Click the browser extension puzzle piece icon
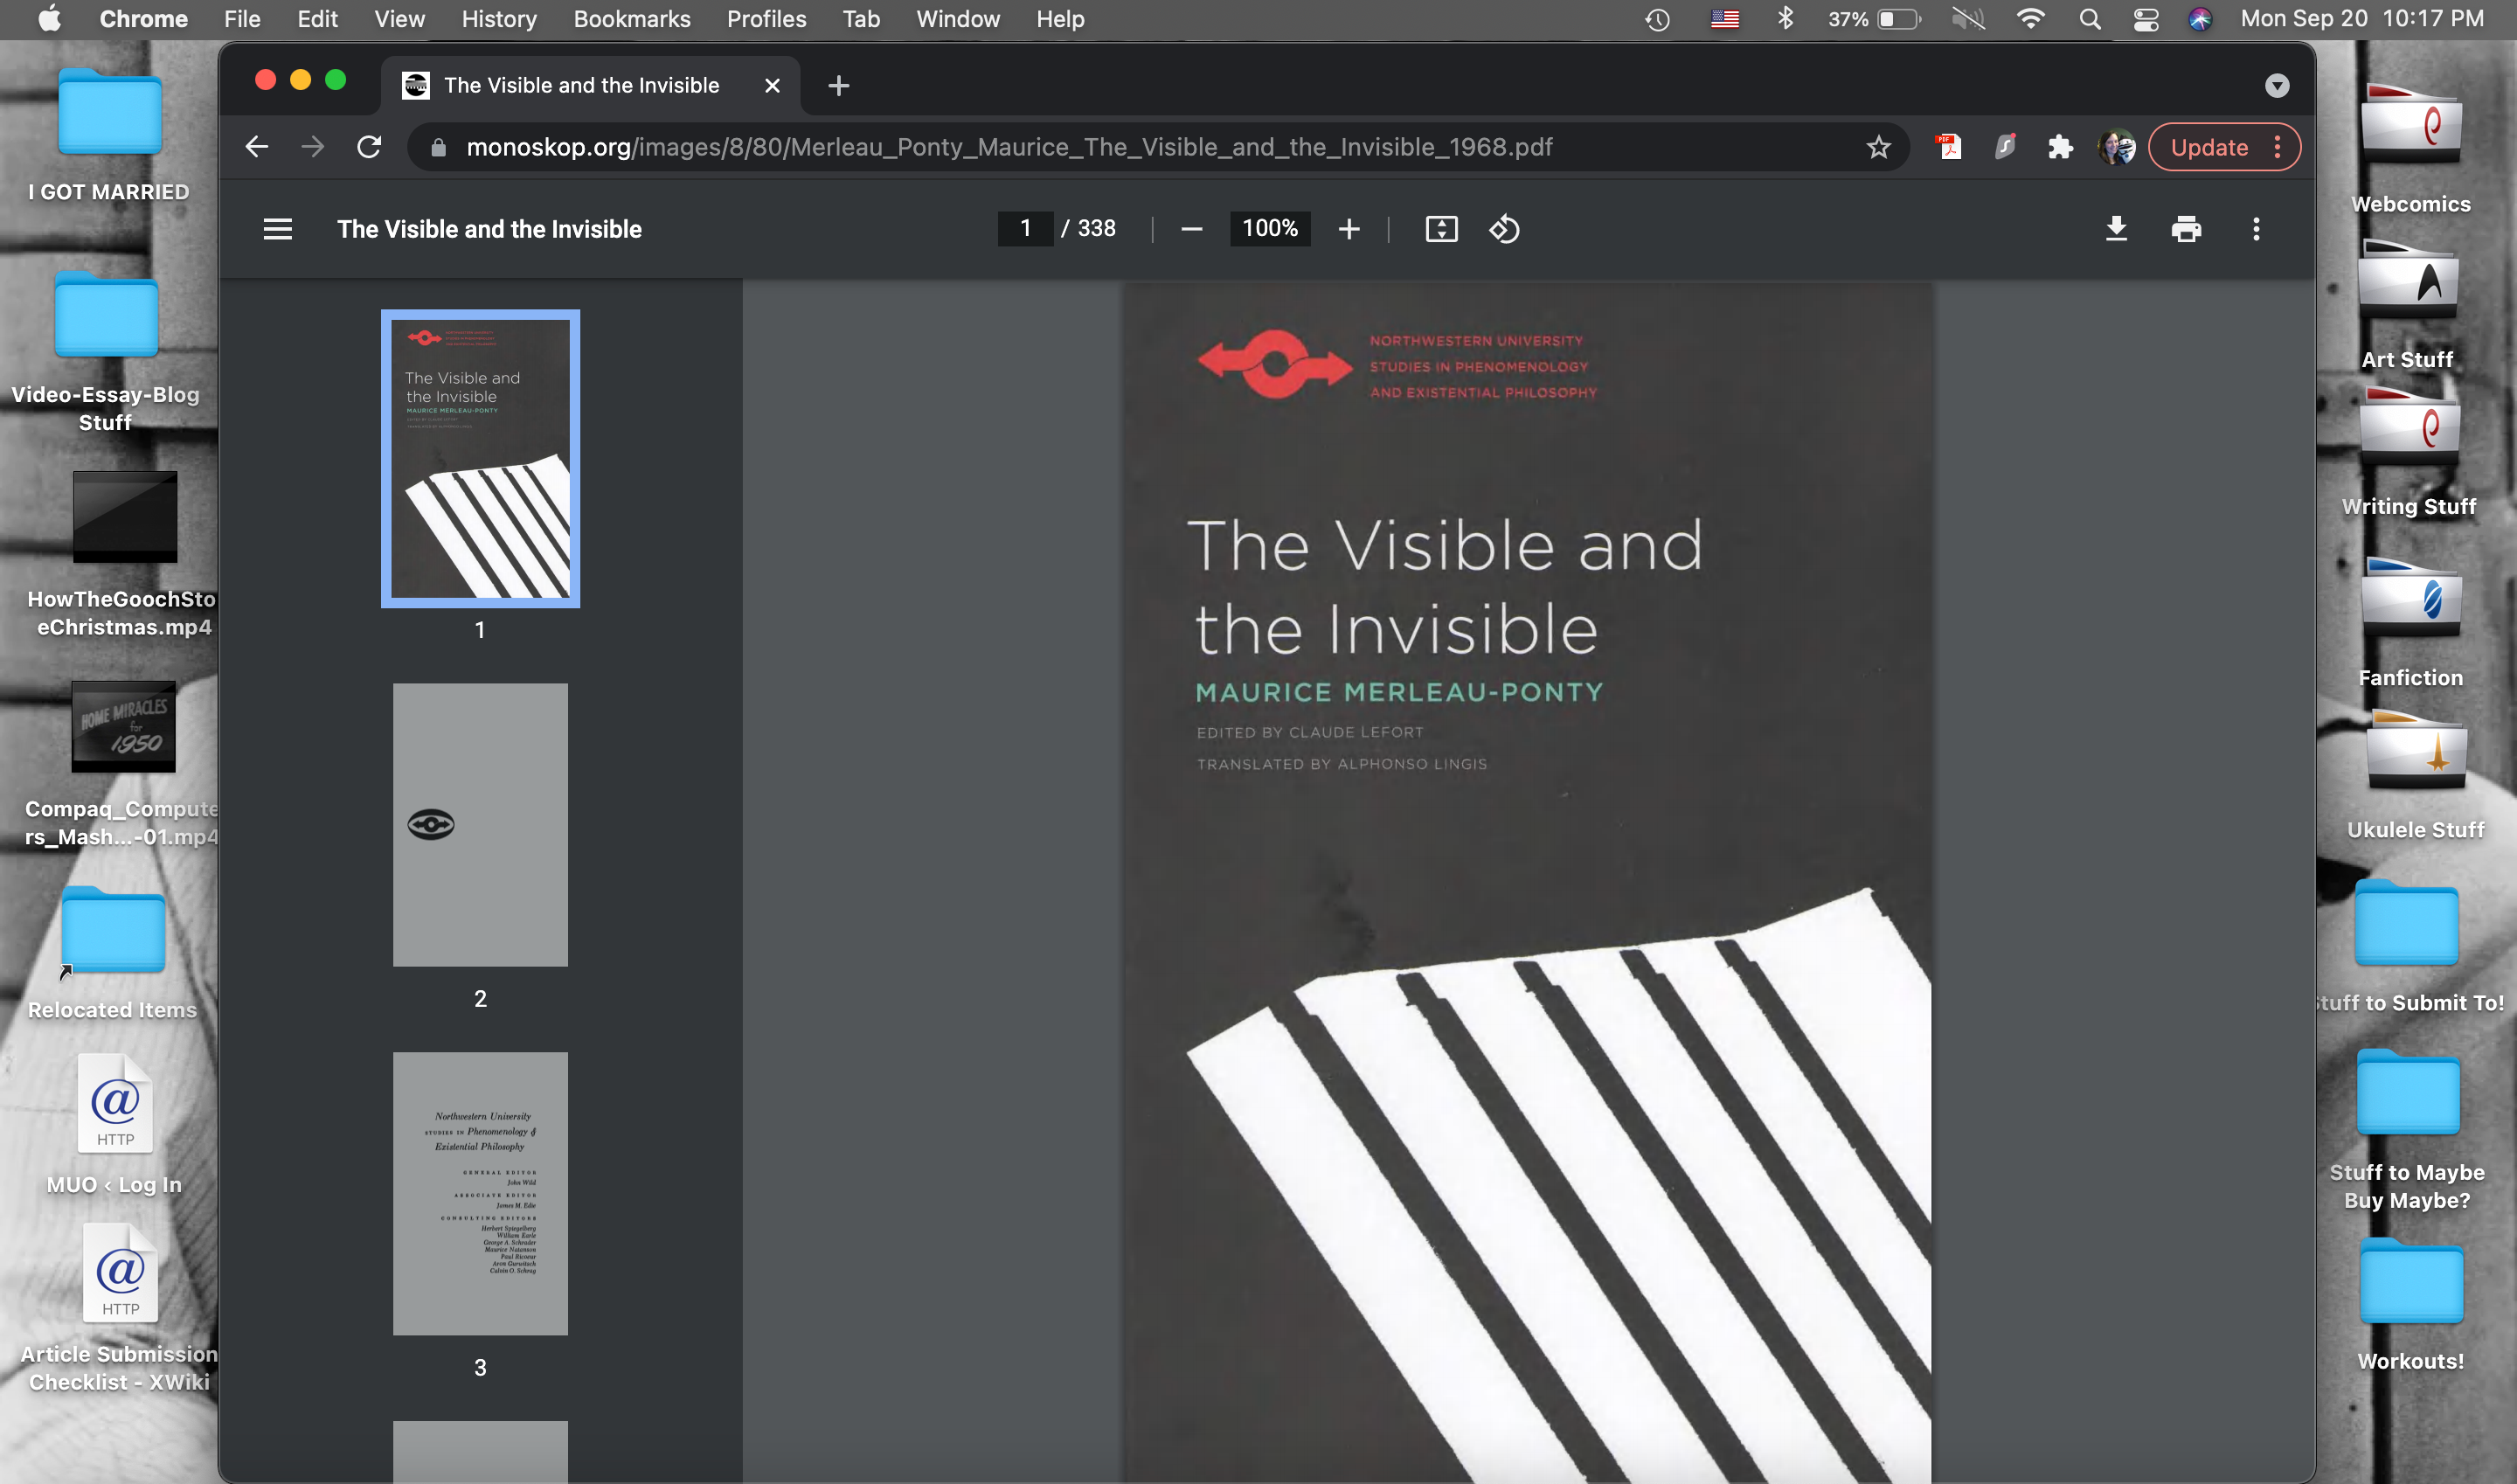The height and width of the screenshot is (1484, 2517). 2062,147
